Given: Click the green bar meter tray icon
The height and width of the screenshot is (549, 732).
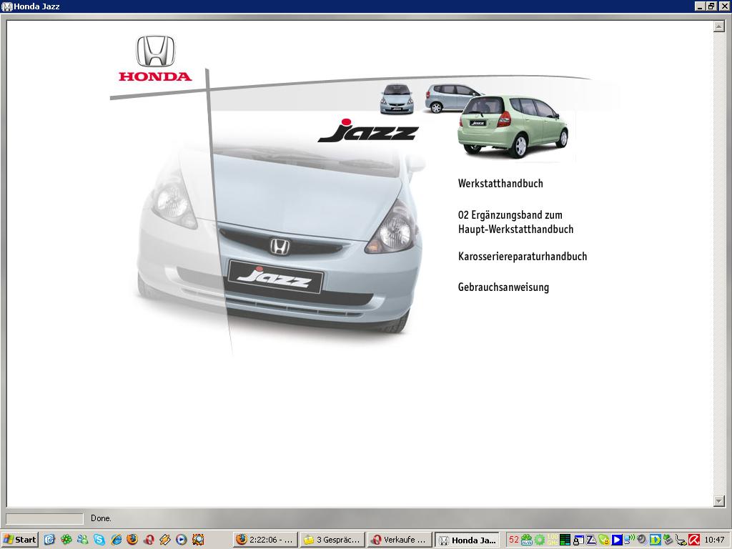Looking at the screenshot, I should pyautogui.click(x=565, y=540).
